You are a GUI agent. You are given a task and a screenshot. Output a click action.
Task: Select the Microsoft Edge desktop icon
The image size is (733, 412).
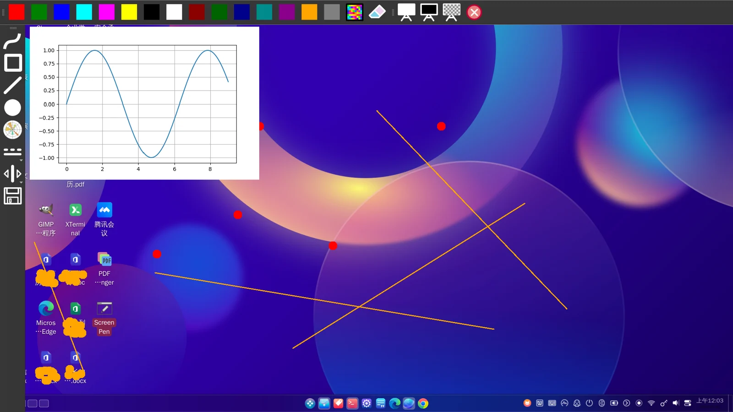46,318
